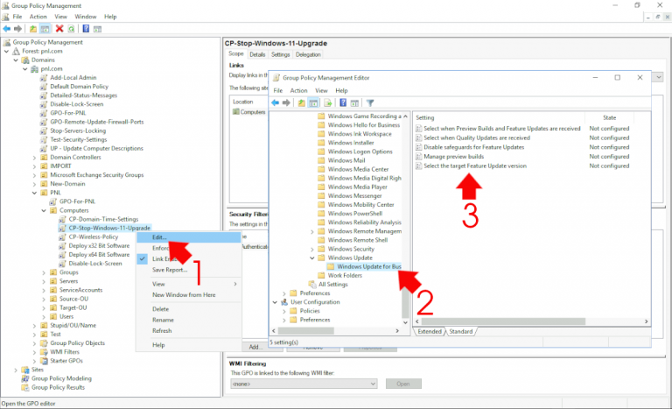
Task: Open View menu in Editor window
Action: click(x=321, y=90)
